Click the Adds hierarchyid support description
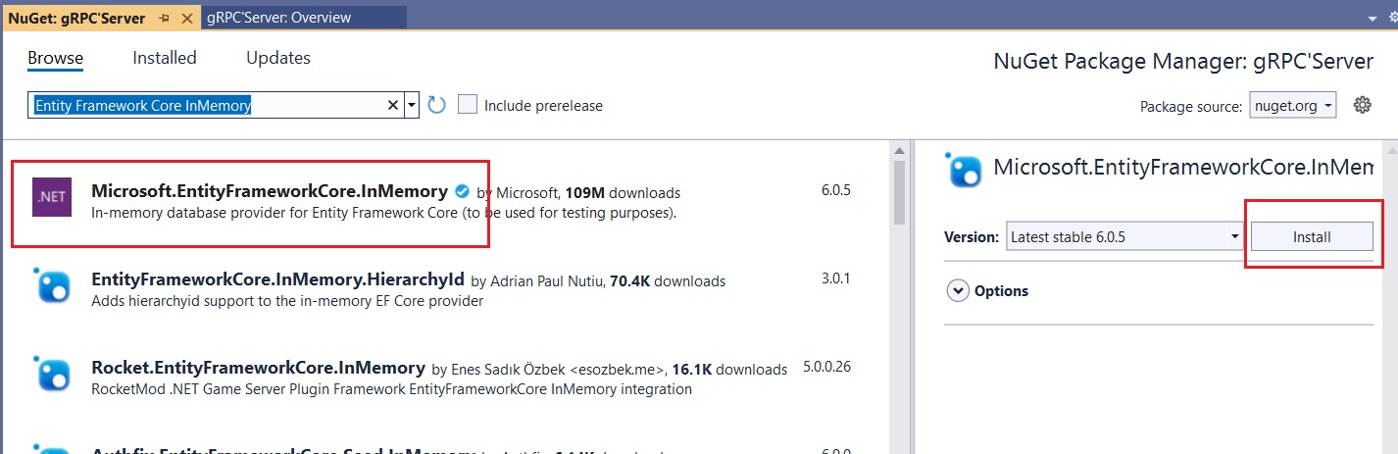This screenshot has height=454, width=1398. pos(287,301)
